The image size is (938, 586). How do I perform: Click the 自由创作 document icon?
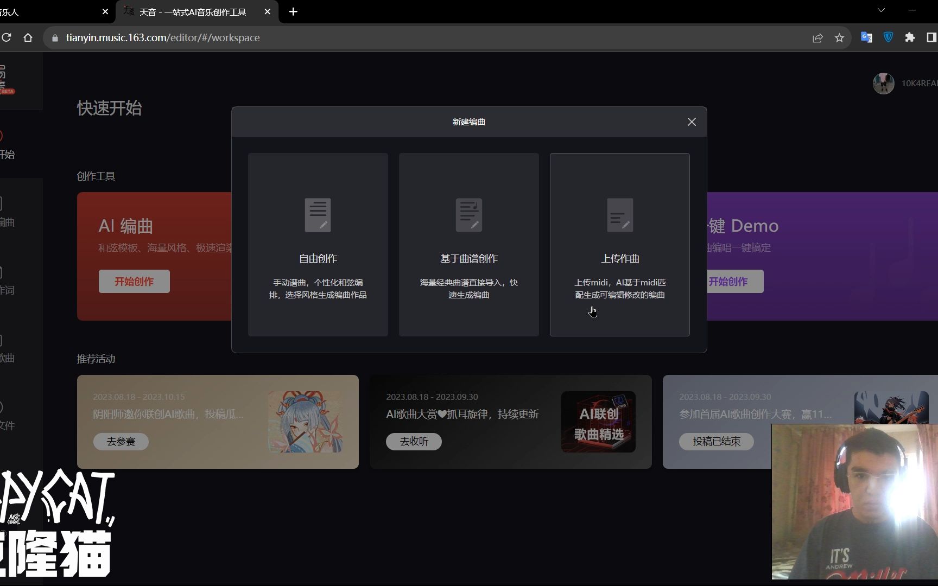[x=318, y=215]
